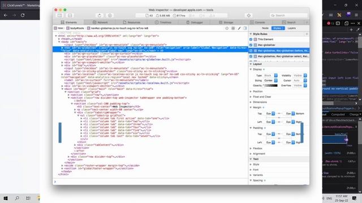This screenshot has height=203, width=362.
Task: Open the Cursor dropdown
Action: click(x=300, y=81)
